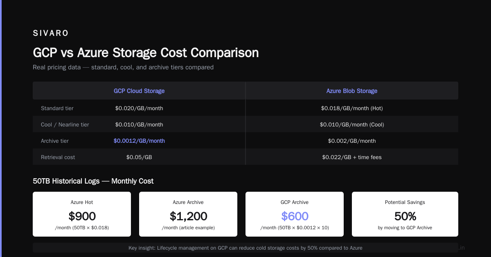Click the $0.010/GB/month (Cool) Azure price
This screenshot has width=491, height=257.
coord(352,124)
